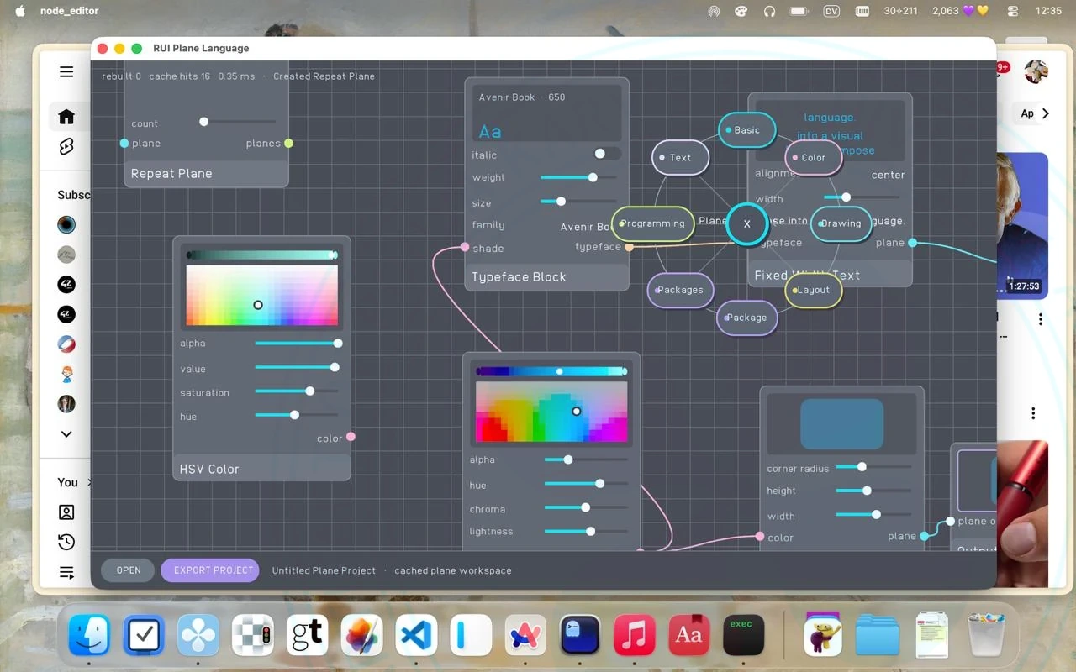Image resolution: width=1076 pixels, height=672 pixels.
Task: Pick a color in HSV Color picker field
Action: (261, 296)
